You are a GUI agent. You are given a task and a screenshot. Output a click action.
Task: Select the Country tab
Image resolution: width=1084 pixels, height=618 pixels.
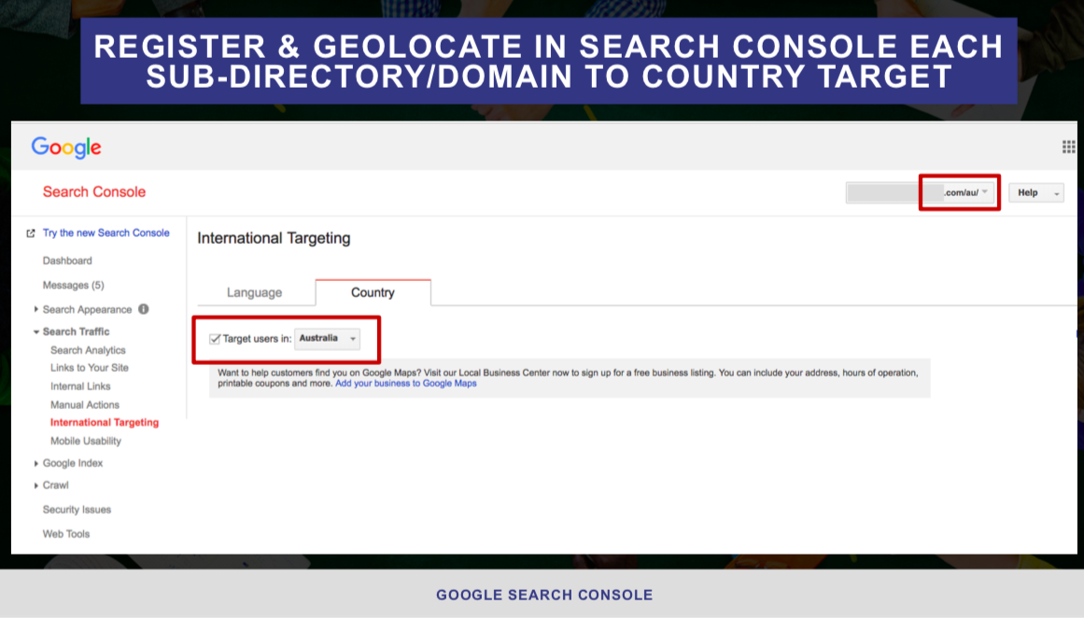coord(373,292)
